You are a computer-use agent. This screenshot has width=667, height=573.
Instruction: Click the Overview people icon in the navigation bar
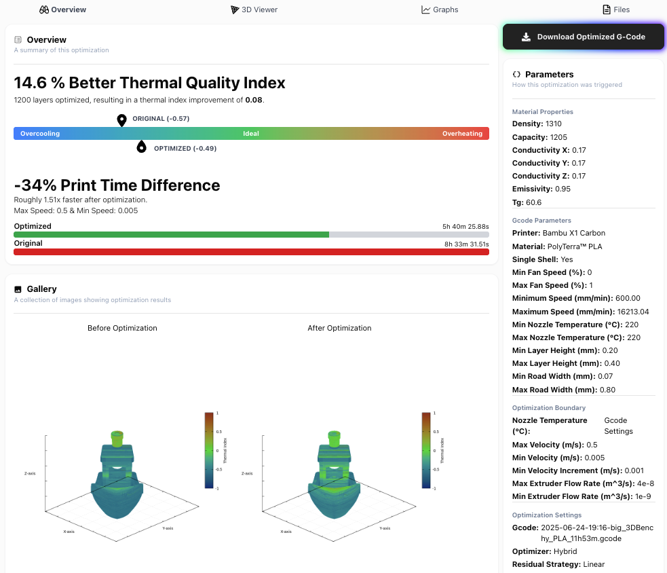click(x=43, y=10)
